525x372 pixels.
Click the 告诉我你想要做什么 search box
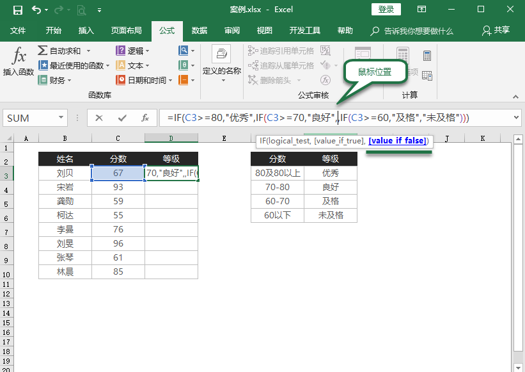pos(412,31)
